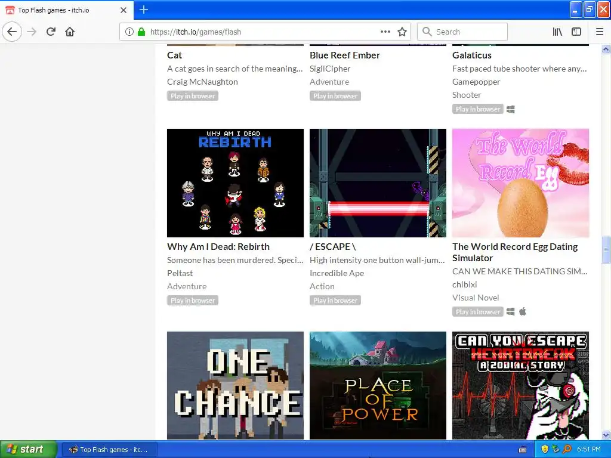
Task: Visit author SigilCipher
Action: pyautogui.click(x=330, y=69)
